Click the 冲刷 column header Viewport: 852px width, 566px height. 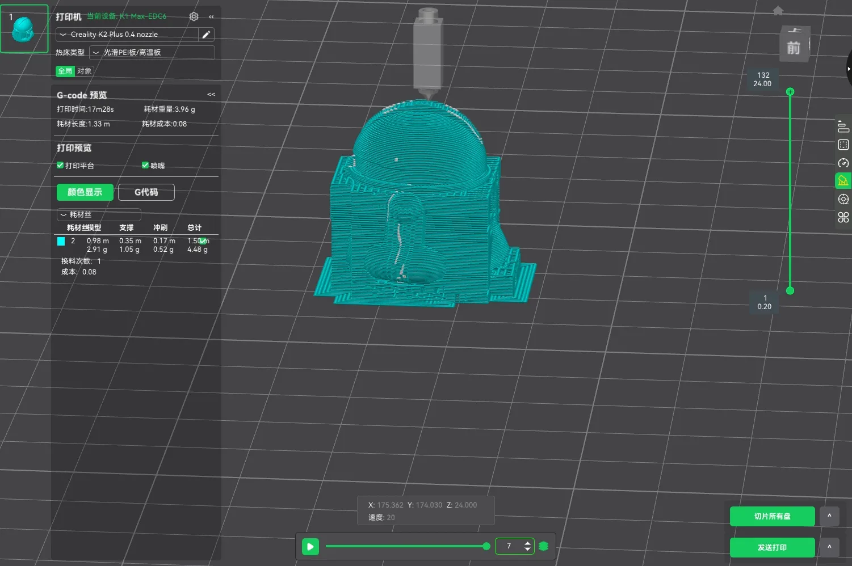[160, 227]
